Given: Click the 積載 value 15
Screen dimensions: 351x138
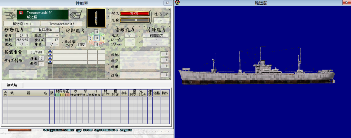Looking at the screenshot, I should tap(41, 58).
